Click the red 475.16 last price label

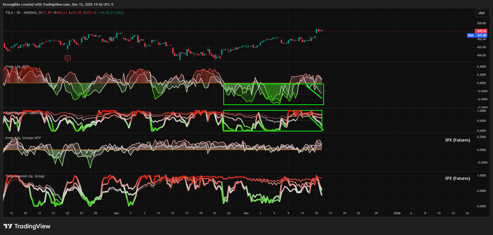(481, 31)
